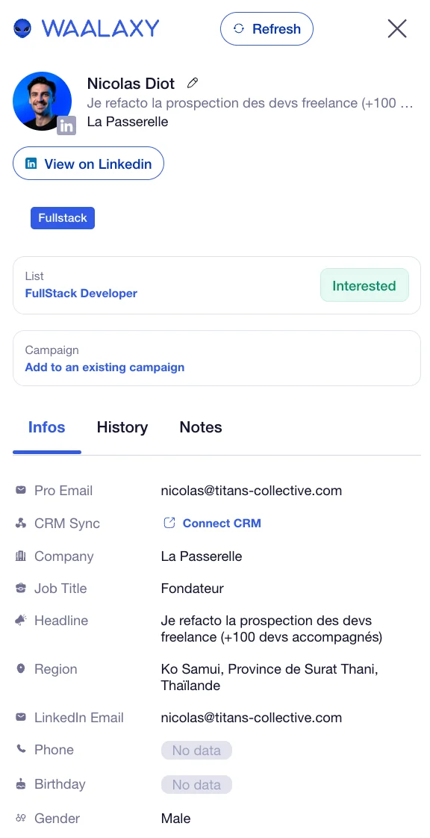Image resolution: width=430 pixels, height=838 pixels.
Task: Click Add to an existing campaign
Action: tap(105, 367)
